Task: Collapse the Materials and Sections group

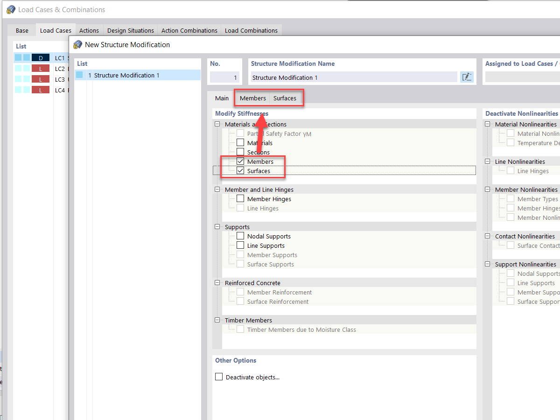Action: pyautogui.click(x=217, y=124)
